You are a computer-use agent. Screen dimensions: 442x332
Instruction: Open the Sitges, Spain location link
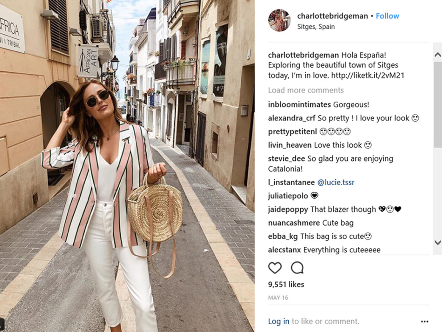[x=316, y=27]
